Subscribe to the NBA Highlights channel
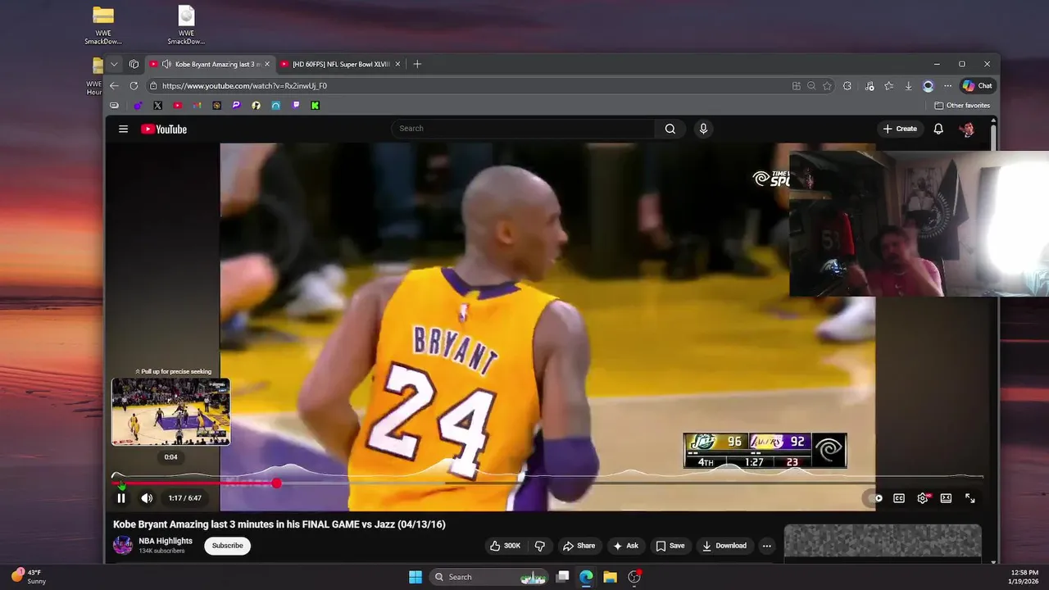 tap(227, 546)
